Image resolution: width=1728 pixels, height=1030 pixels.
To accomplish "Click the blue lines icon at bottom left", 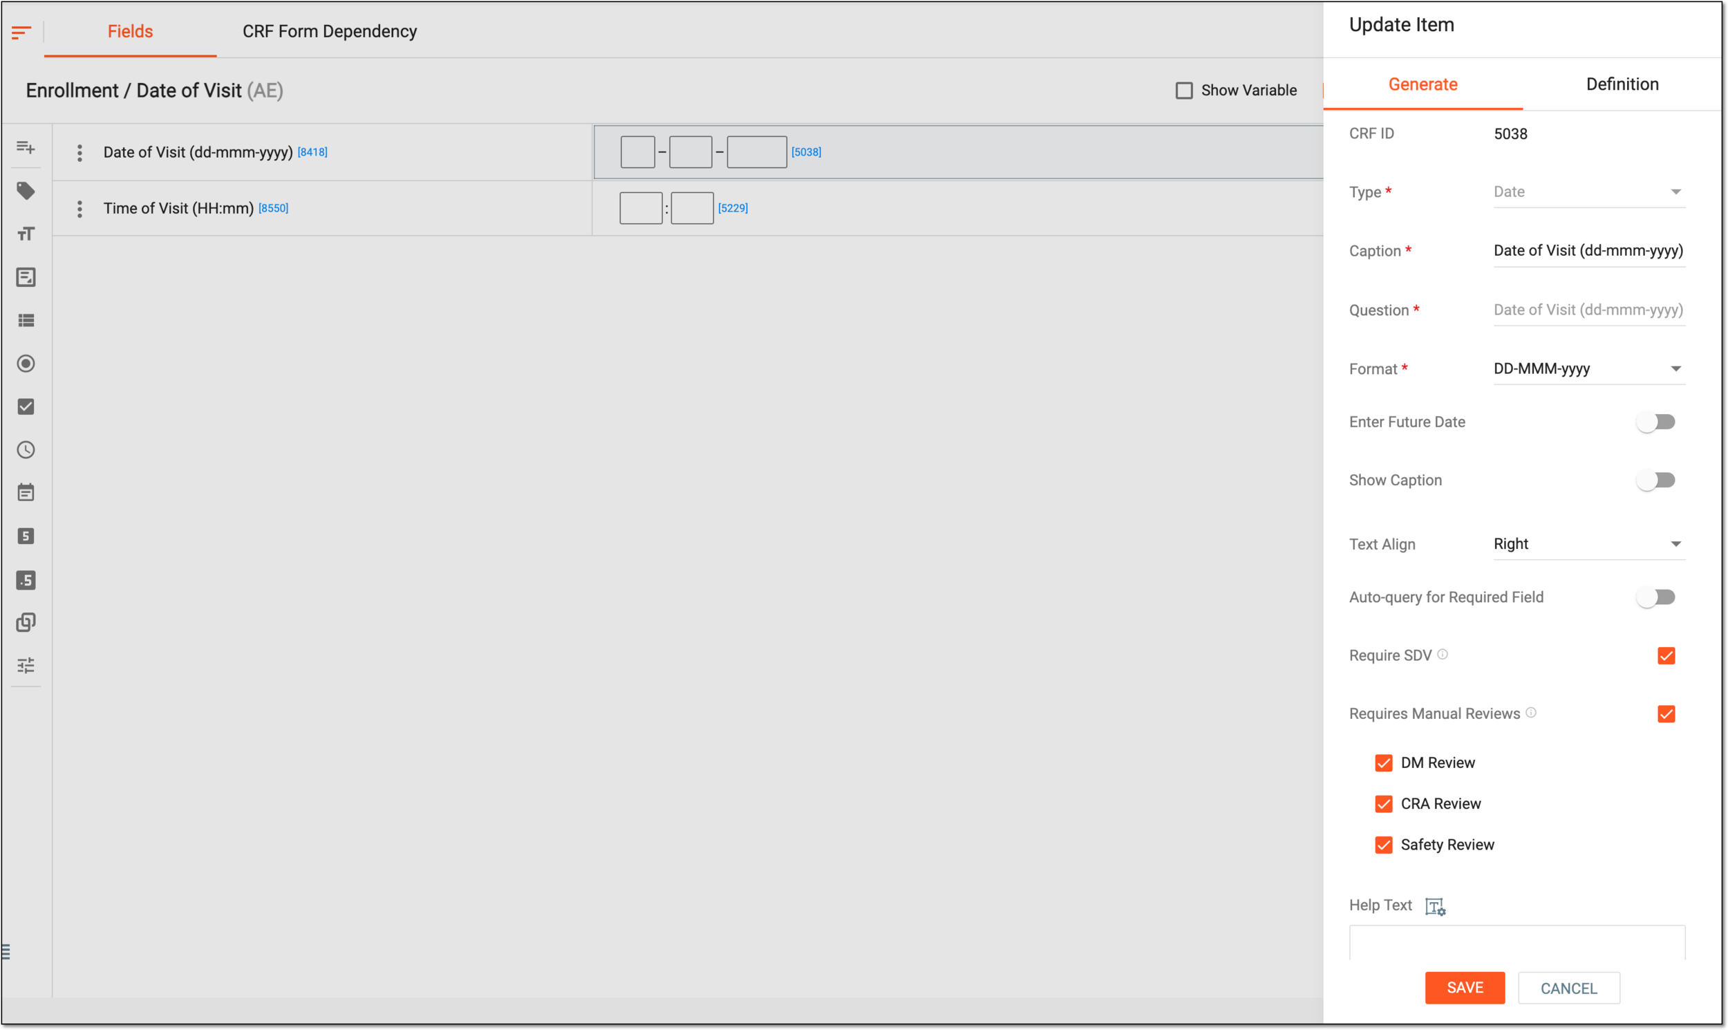I will click(6, 952).
